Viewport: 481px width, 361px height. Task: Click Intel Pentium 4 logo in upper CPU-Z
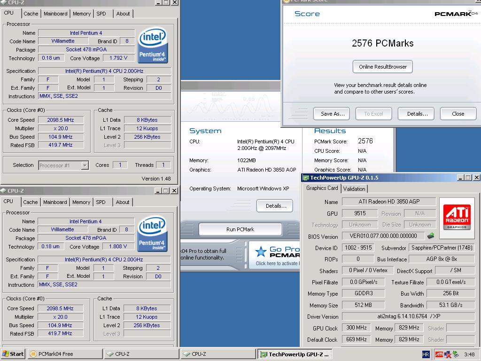pyautogui.click(x=153, y=46)
